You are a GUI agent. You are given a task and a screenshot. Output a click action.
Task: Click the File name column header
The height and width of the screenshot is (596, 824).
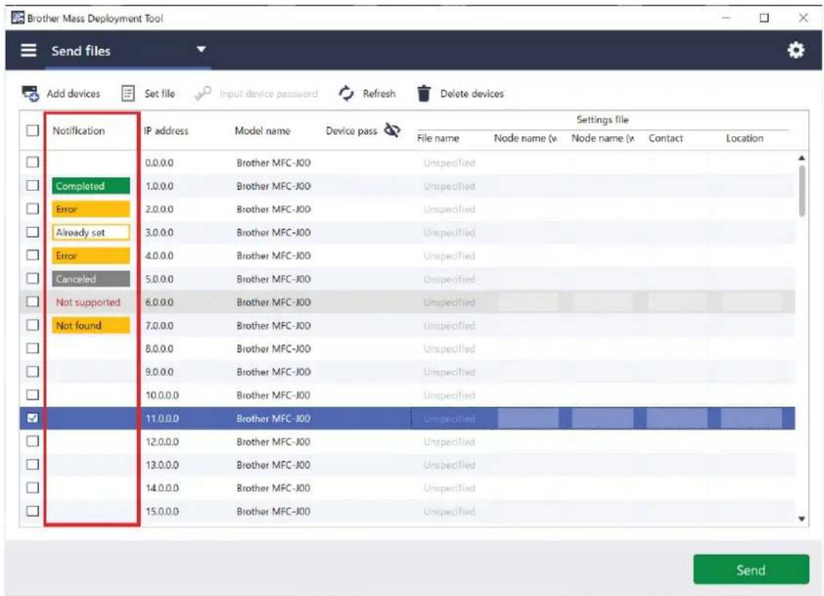438,138
